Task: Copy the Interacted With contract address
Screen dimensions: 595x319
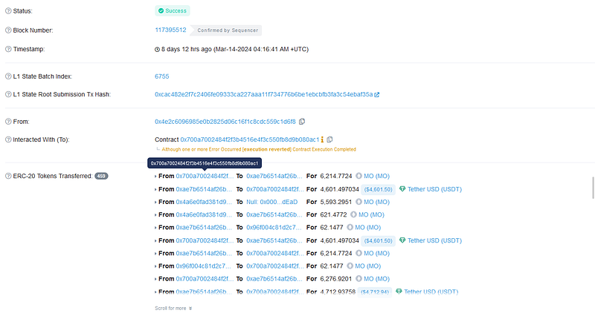Action: (x=329, y=139)
